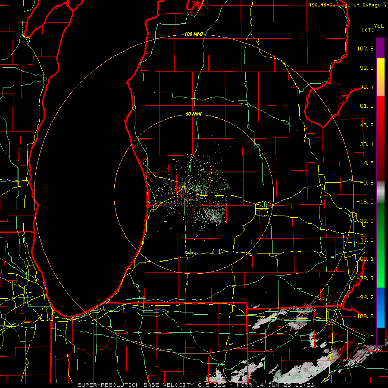The height and width of the screenshot is (388, 388).
Task: Click the blue segment of the color bar
Action: click(x=381, y=307)
